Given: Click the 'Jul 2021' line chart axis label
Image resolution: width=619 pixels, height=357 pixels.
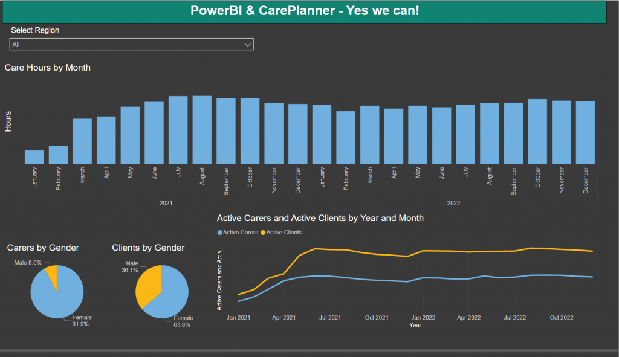Looking at the screenshot, I should [330, 318].
